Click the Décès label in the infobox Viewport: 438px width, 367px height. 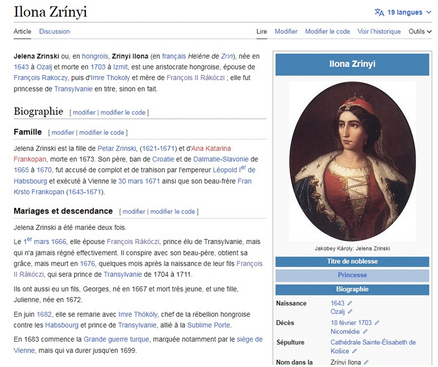click(285, 323)
